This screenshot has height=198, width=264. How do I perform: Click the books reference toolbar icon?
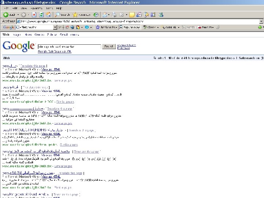click(x=153, y=15)
